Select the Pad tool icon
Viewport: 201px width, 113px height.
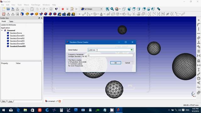tap(27, 14)
